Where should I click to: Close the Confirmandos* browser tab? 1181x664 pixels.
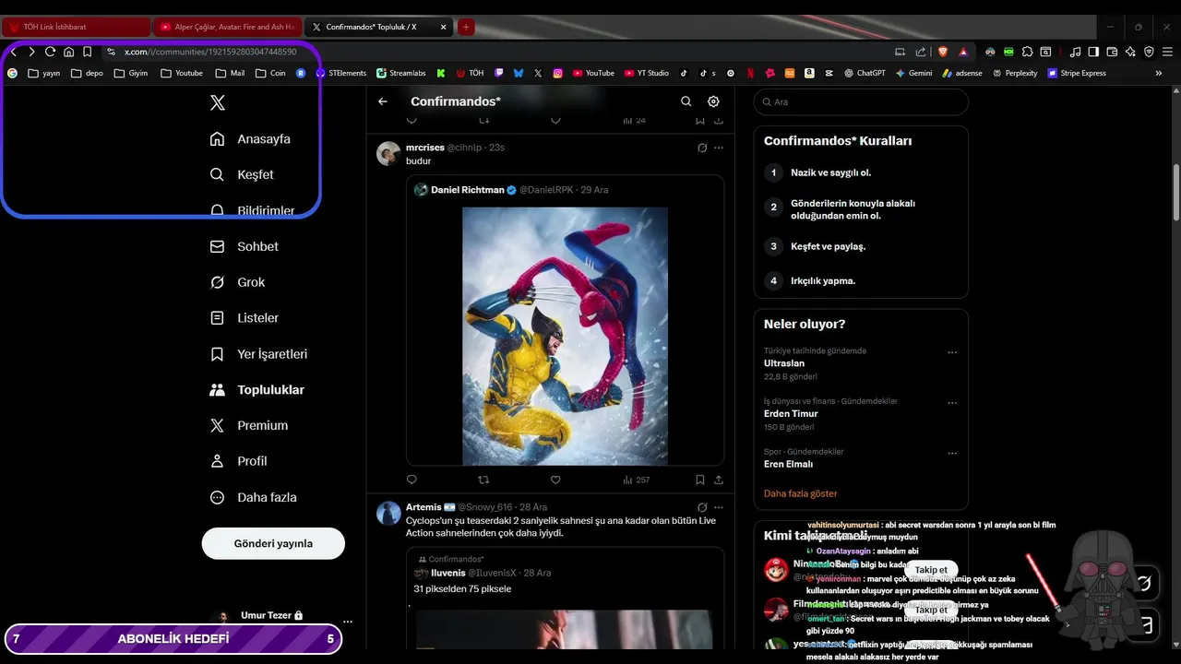pyautogui.click(x=444, y=27)
